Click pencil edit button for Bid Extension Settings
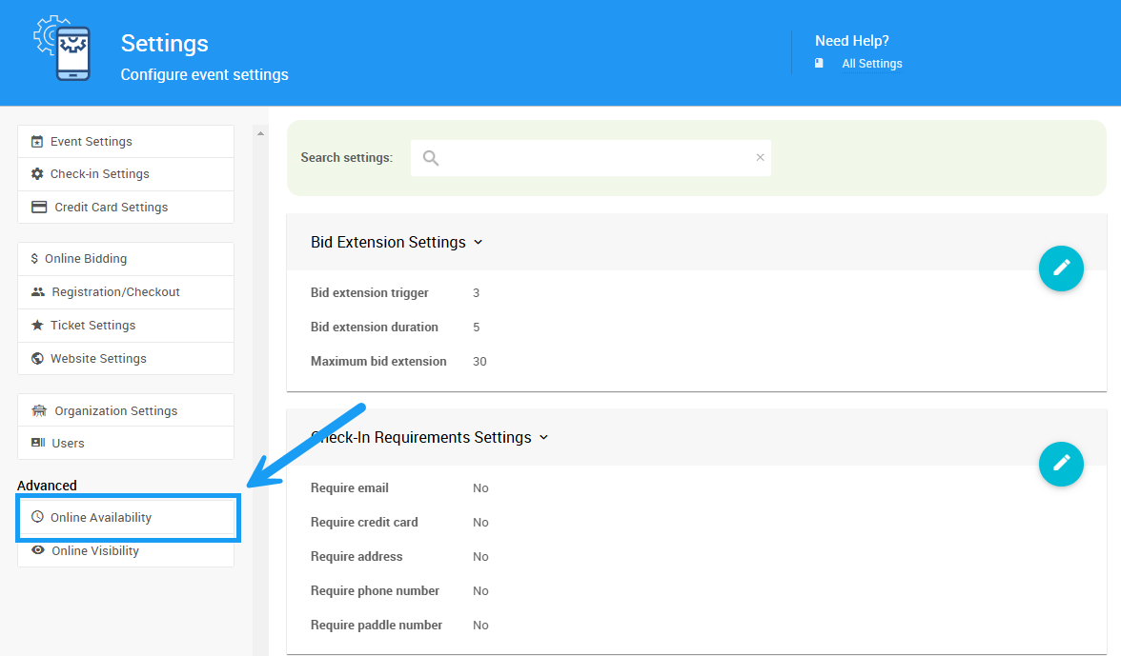Viewport: 1121px width, 656px height. coord(1061,268)
